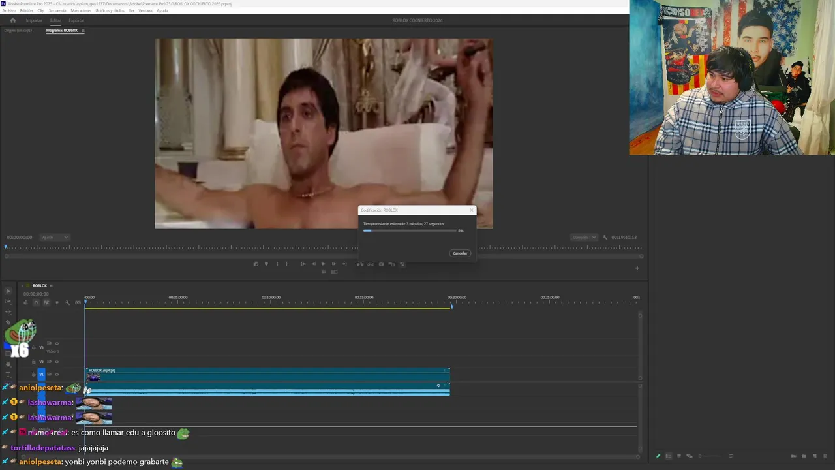This screenshot has height=470, width=835.
Task: Open the Edición menu
Action: click(26, 10)
